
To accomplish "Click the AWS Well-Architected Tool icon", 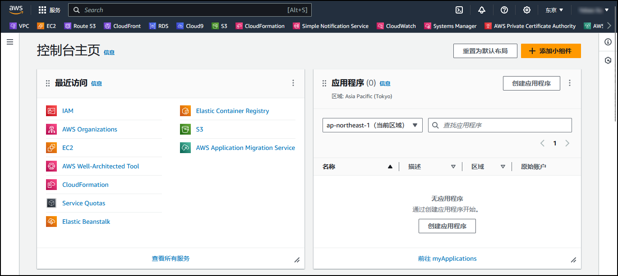I will pos(51,166).
